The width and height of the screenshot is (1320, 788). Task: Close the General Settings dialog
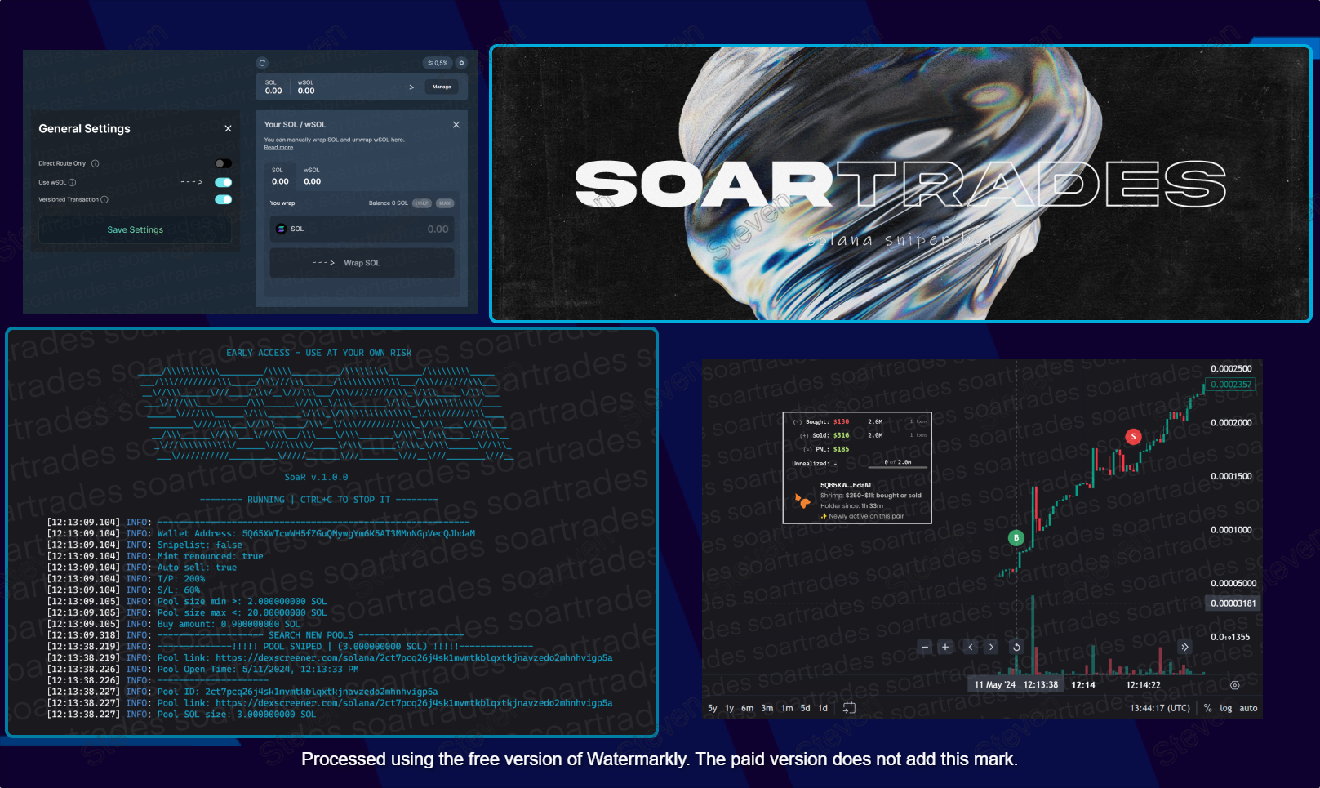[x=228, y=128]
